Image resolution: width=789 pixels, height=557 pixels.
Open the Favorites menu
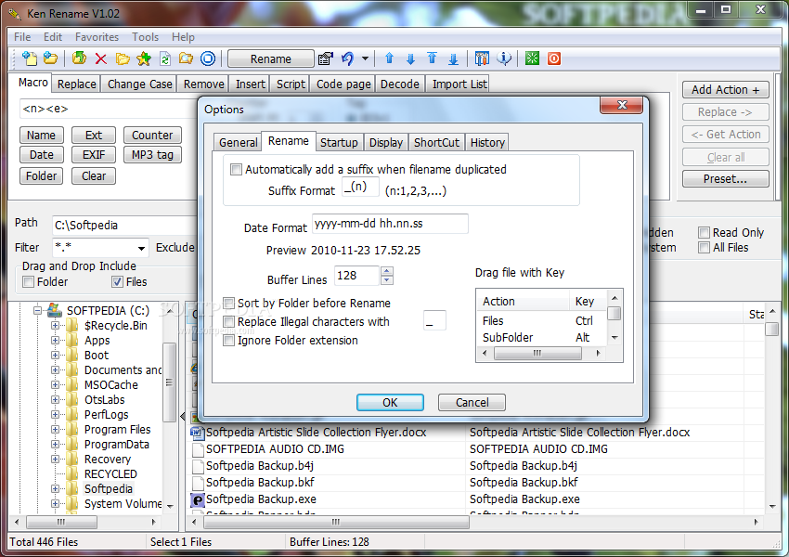pyautogui.click(x=97, y=37)
